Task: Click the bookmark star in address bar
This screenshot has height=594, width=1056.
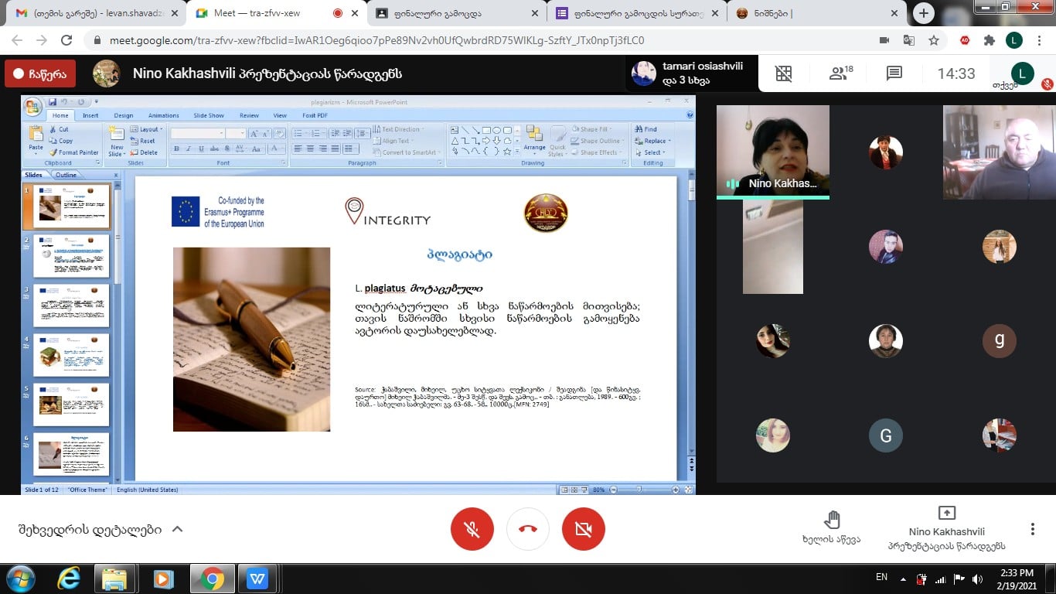Action: pos(934,40)
